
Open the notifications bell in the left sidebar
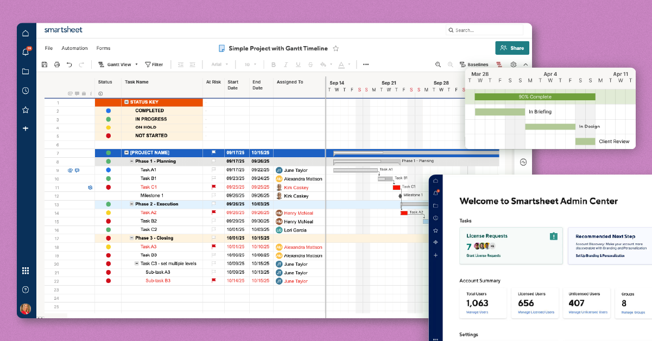click(x=25, y=52)
